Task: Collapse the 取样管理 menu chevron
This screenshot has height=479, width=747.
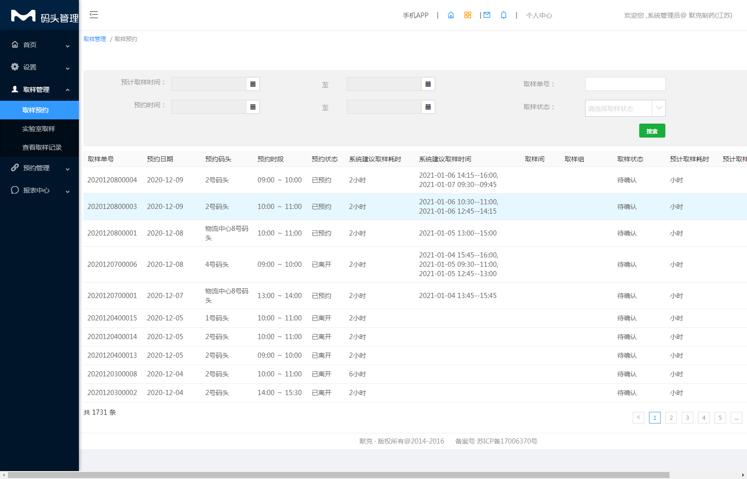Action: tap(68, 90)
